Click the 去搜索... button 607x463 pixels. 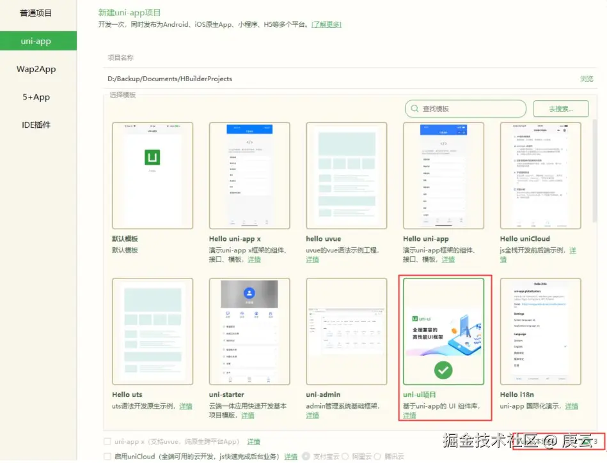coord(561,109)
